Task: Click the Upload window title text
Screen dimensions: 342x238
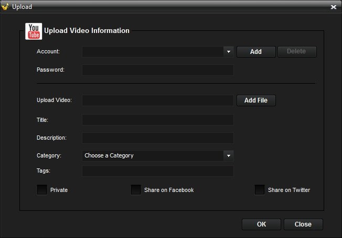Action: (22, 7)
